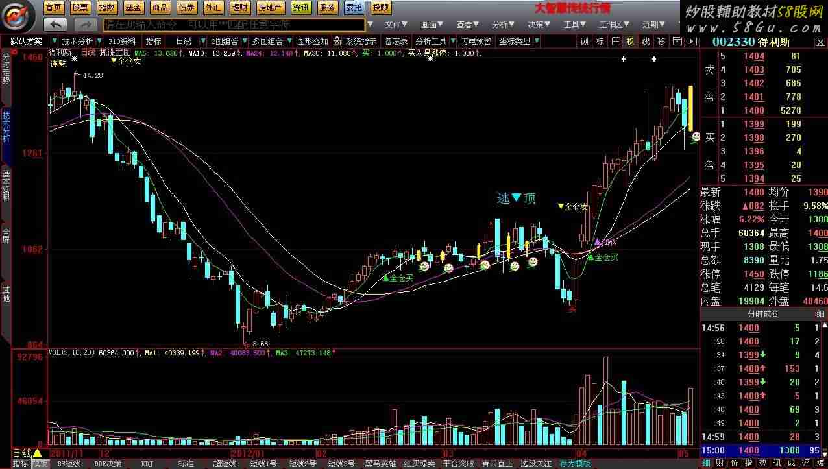Click the smiley face near the last candlestick
The width and height of the screenshot is (828, 469).
point(695,137)
